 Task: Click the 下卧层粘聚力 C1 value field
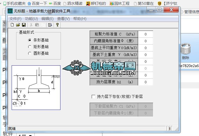tap(145, 106)
